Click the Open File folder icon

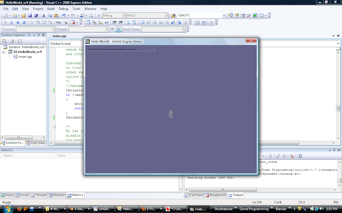[x=24, y=15]
